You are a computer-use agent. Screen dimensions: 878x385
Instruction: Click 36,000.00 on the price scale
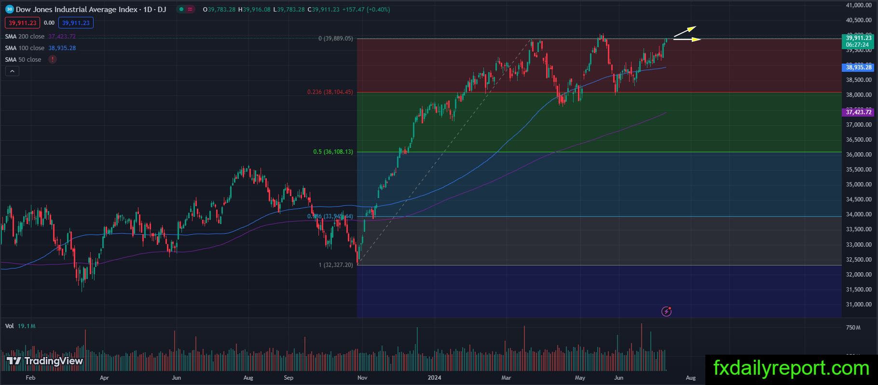[x=859, y=155]
